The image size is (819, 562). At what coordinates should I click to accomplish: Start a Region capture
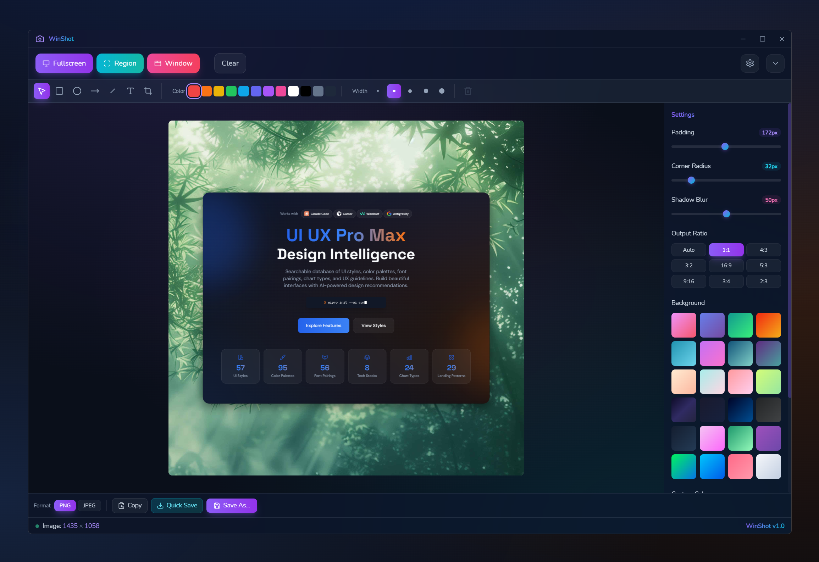click(120, 63)
